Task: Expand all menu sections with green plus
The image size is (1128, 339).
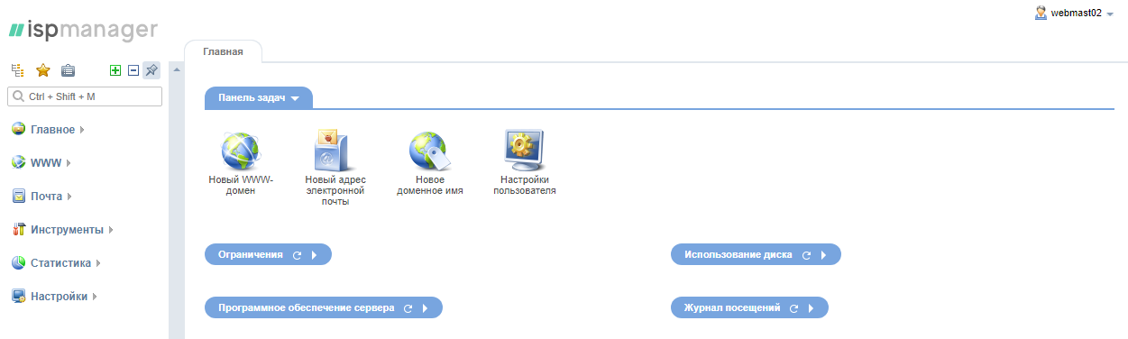Action: (x=115, y=70)
